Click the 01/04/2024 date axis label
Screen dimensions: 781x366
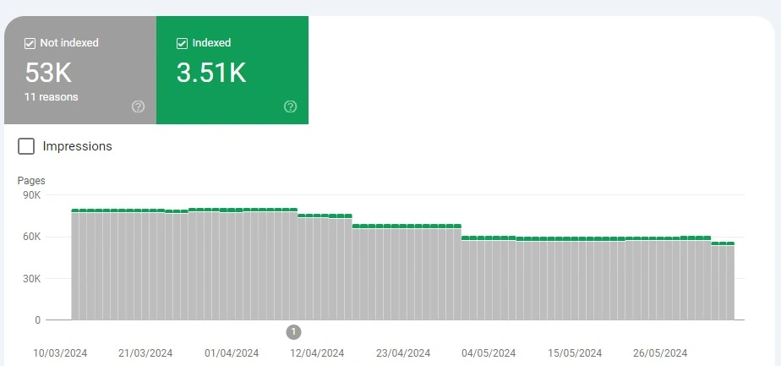232,353
